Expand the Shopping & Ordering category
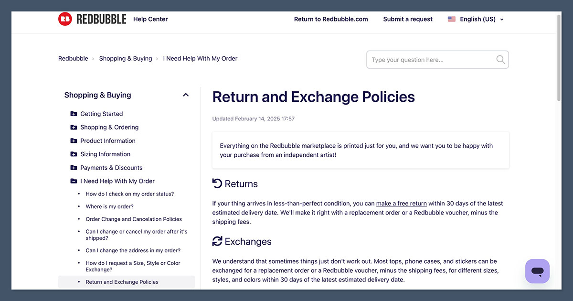This screenshot has height=301, width=573. pos(109,127)
